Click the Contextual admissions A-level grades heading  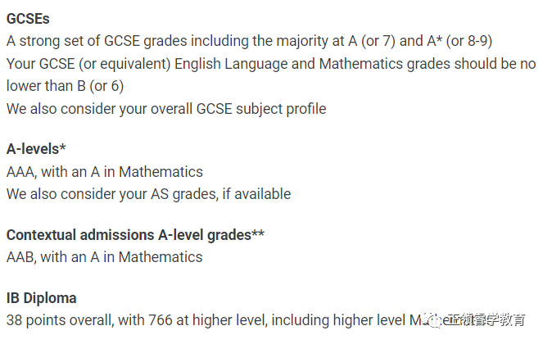tap(135, 235)
